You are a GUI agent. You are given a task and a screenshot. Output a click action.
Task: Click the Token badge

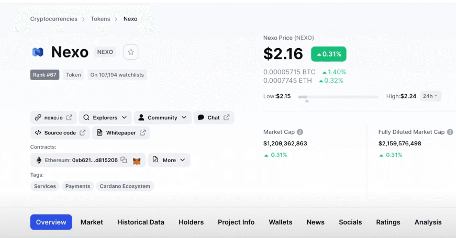(x=73, y=75)
